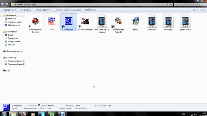The width and height of the screenshot is (207, 116).
Task: Click the change view icon
Action: pyautogui.click(x=194, y=10)
